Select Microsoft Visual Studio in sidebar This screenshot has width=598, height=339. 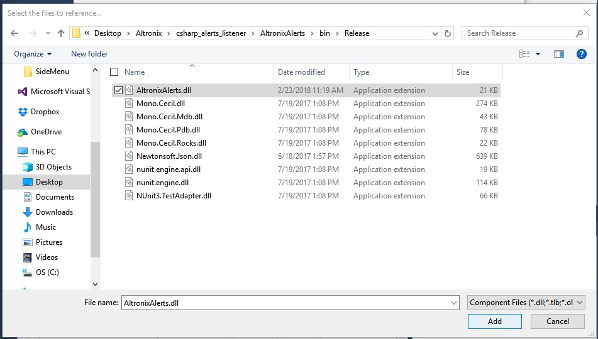click(54, 92)
